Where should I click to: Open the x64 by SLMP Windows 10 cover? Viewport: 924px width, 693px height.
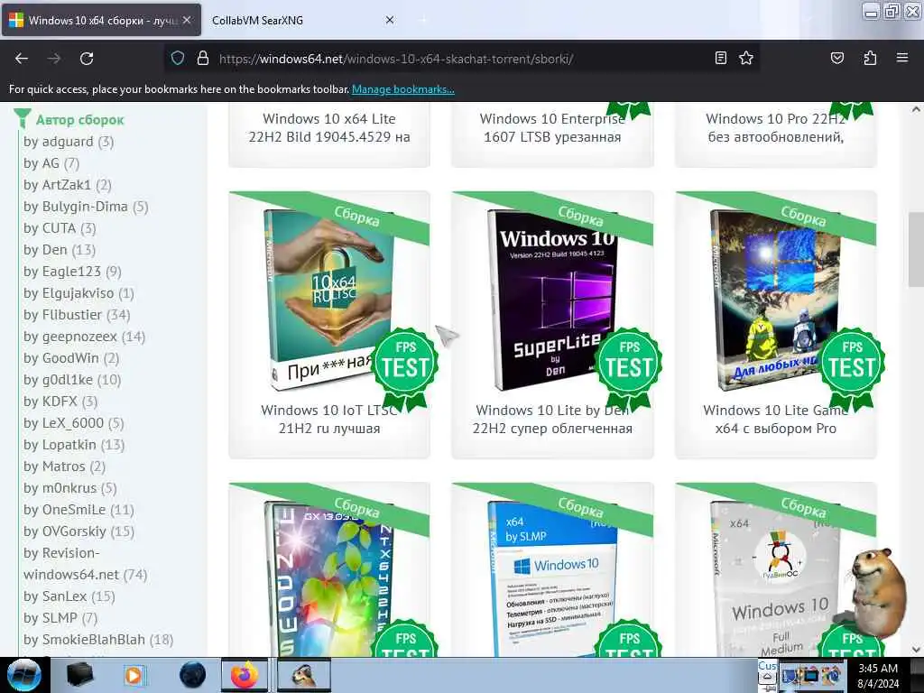[x=551, y=578]
